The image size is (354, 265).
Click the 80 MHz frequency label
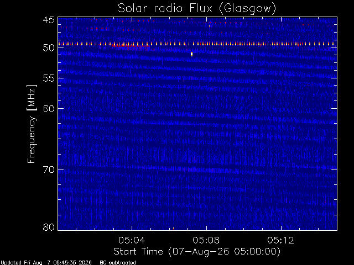(49, 227)
